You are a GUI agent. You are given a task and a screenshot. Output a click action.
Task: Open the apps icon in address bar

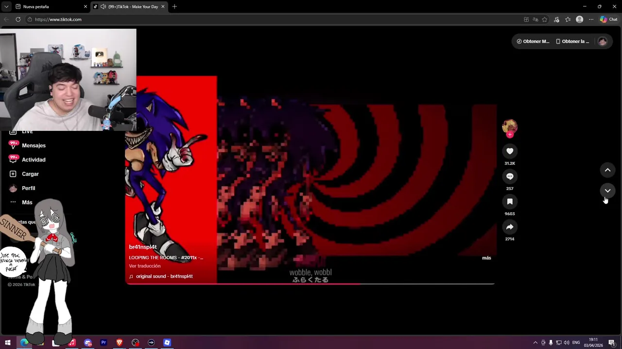pos(526,19)
